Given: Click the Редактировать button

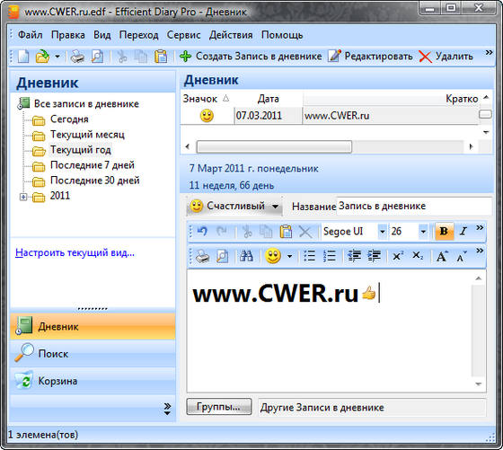Looking at the screenshot, I should point(370,56).
